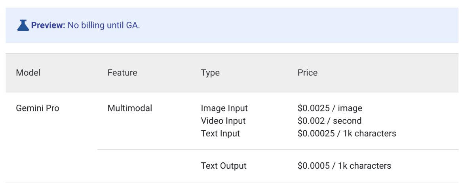
Task: Select the $0.0025 / image price
Action: pyautogui.click(x=330, y=108)
